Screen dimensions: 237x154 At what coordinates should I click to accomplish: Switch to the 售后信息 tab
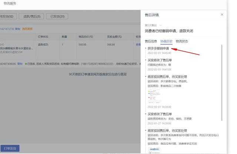151,41
